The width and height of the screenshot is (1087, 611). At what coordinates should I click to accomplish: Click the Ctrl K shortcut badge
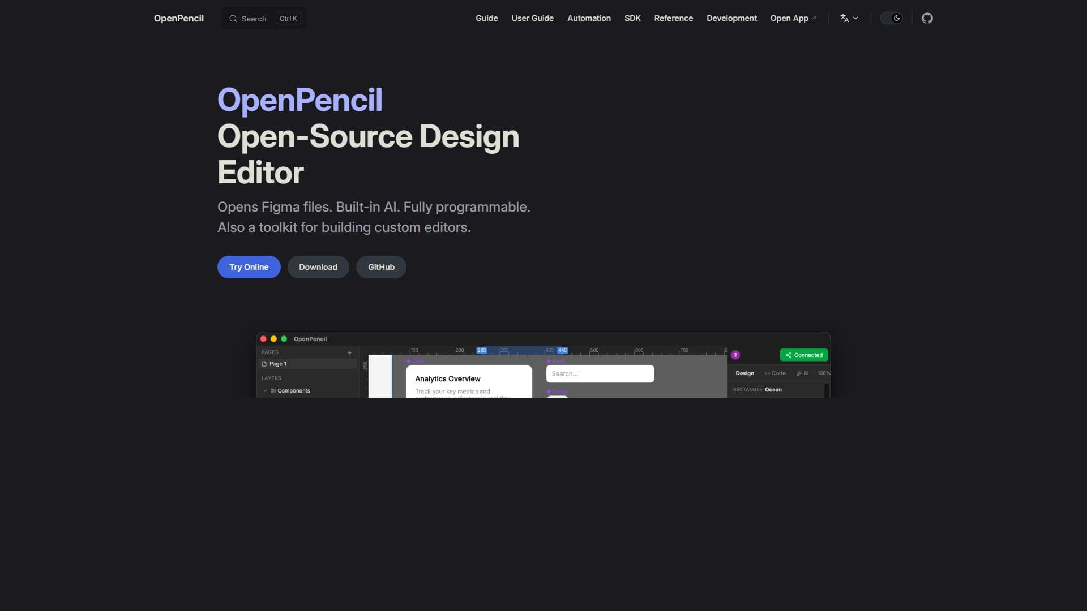pos(288,19)
